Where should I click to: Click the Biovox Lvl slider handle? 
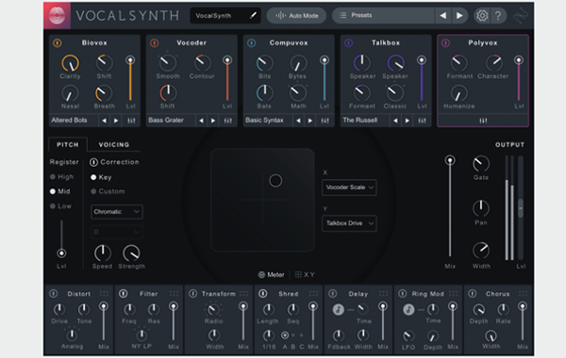pos(130,60)
